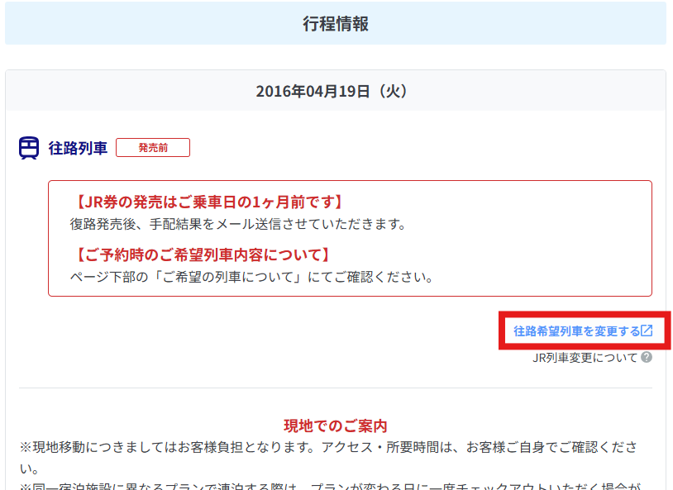The width and height of the screenshot is (673, 490).
Task: Click the 現地でのご案内 heading
Action: (336, 426)
